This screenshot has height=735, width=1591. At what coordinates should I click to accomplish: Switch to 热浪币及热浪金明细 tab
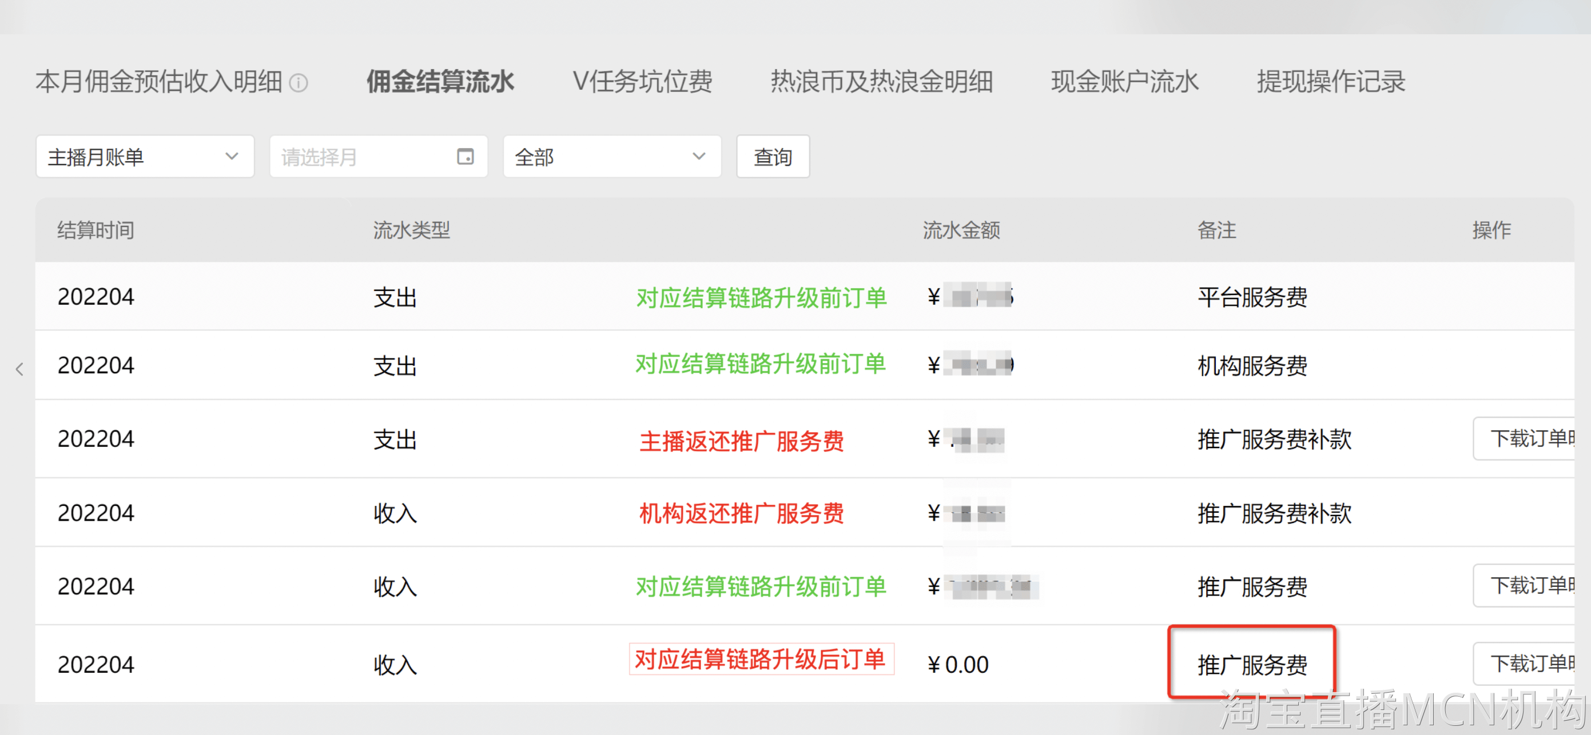click(x=881, y=82)
